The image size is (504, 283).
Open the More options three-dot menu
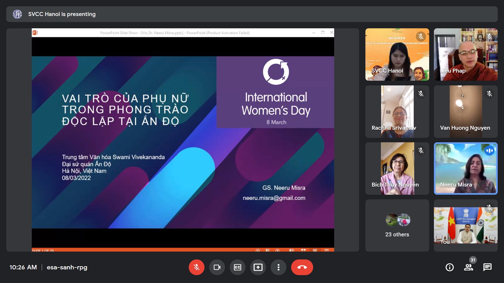tap(278, 267)
